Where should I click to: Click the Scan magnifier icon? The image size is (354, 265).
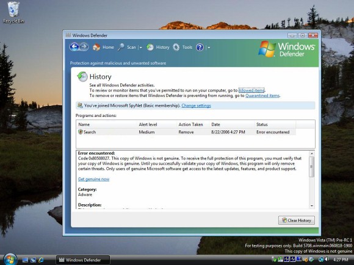click(121, 47)
